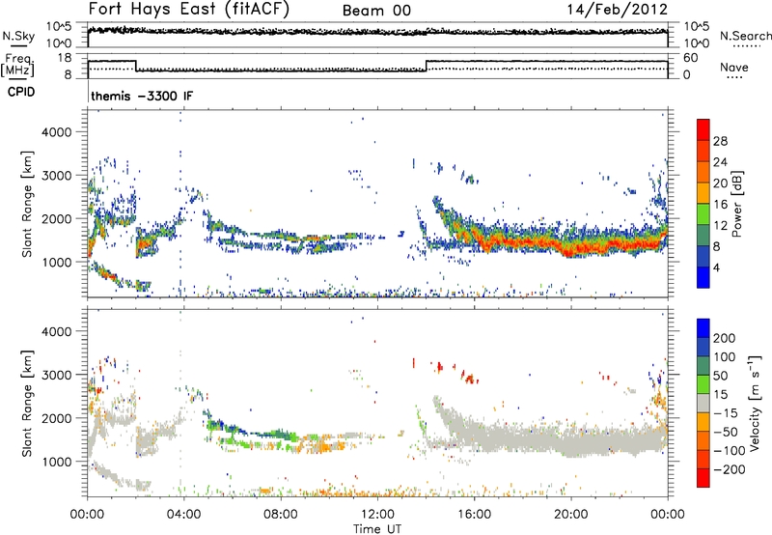This screenshot has width=772, height=535.
Task: Pick the blue top segment of Velocity colorbar
Action: point(703,328)
